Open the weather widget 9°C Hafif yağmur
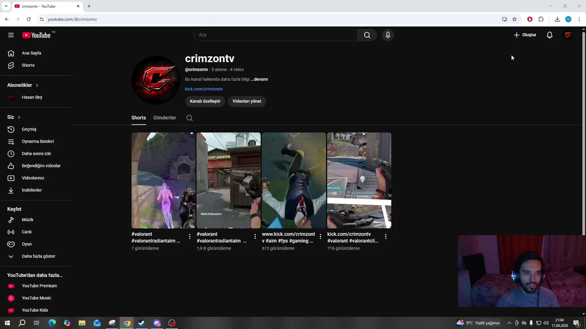This screenshot has height=329, width=586. coord(478,323)
